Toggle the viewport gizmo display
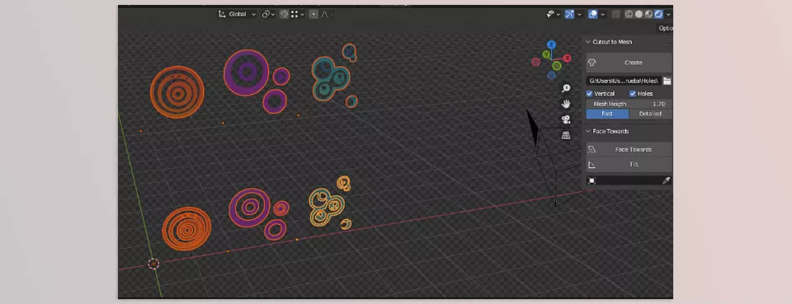 569,14
